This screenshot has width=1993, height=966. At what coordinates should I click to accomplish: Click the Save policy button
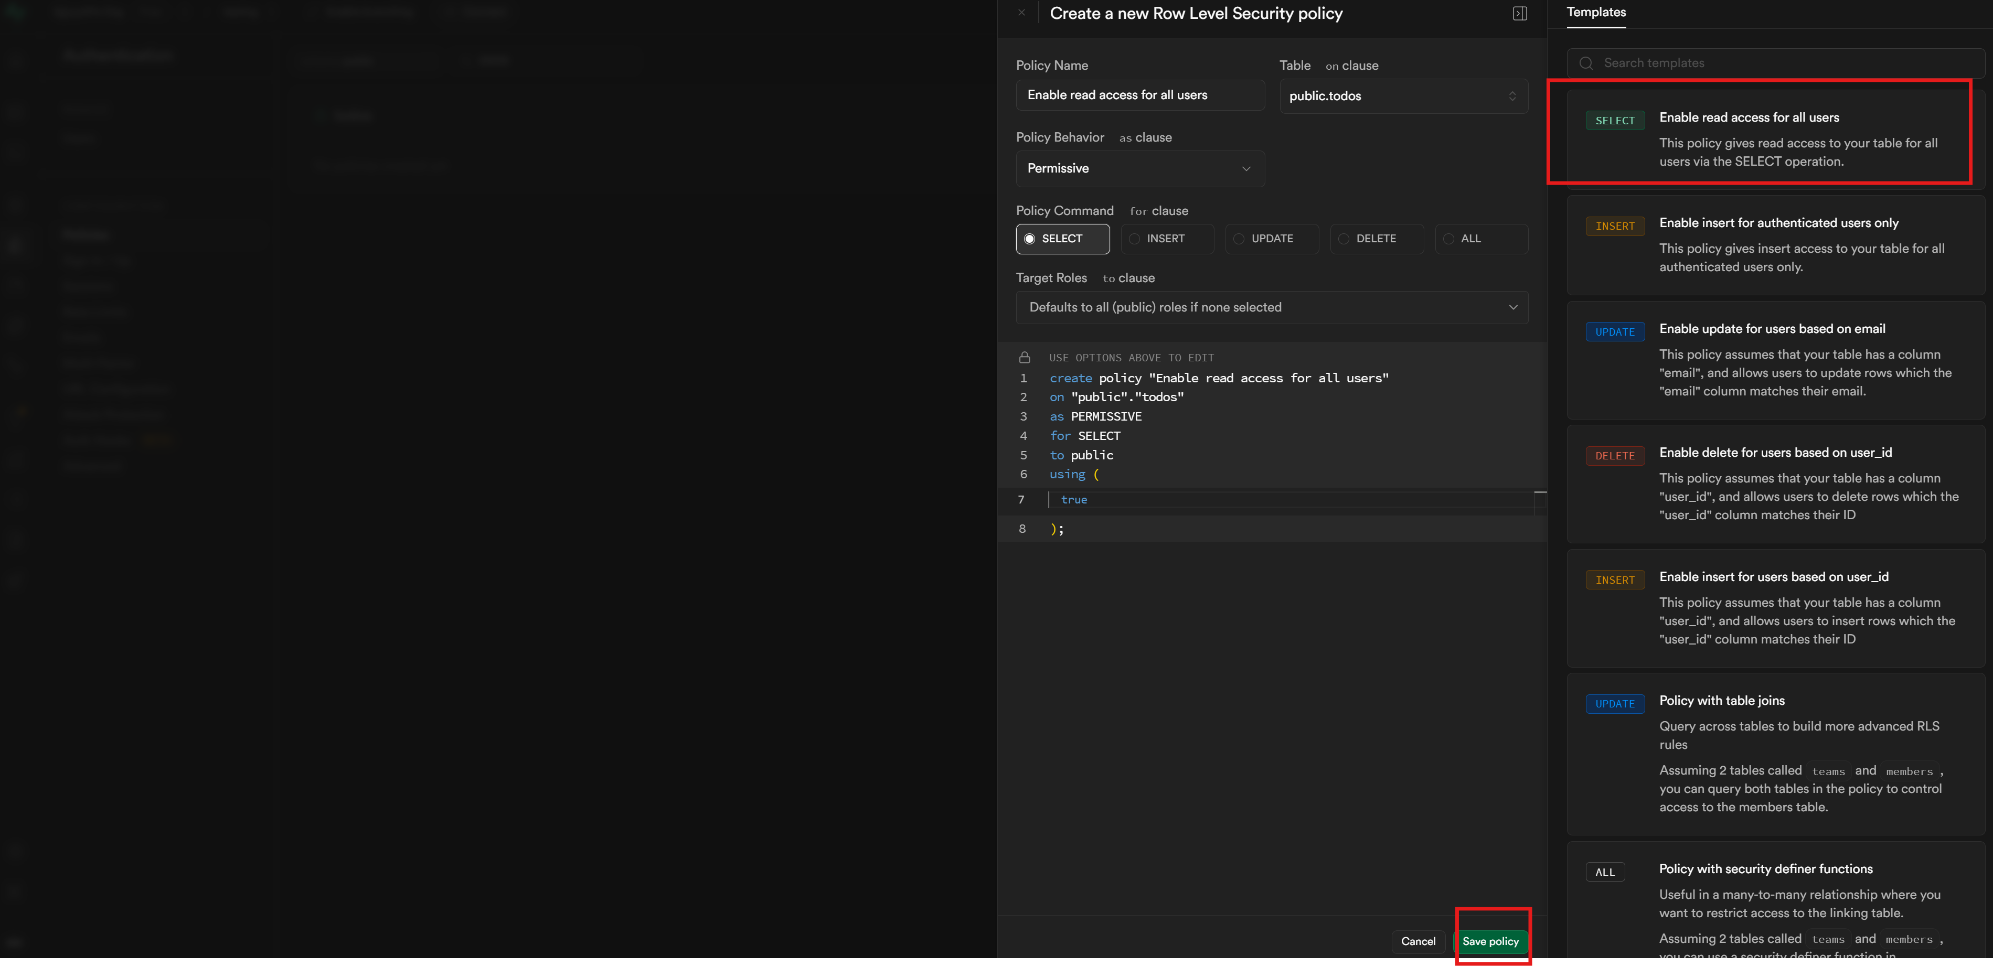coord(1490,941)
